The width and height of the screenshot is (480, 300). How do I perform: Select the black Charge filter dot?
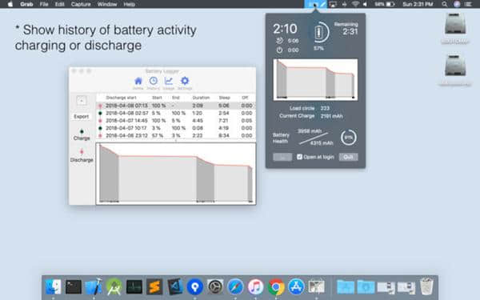click(x=82, y=132)
